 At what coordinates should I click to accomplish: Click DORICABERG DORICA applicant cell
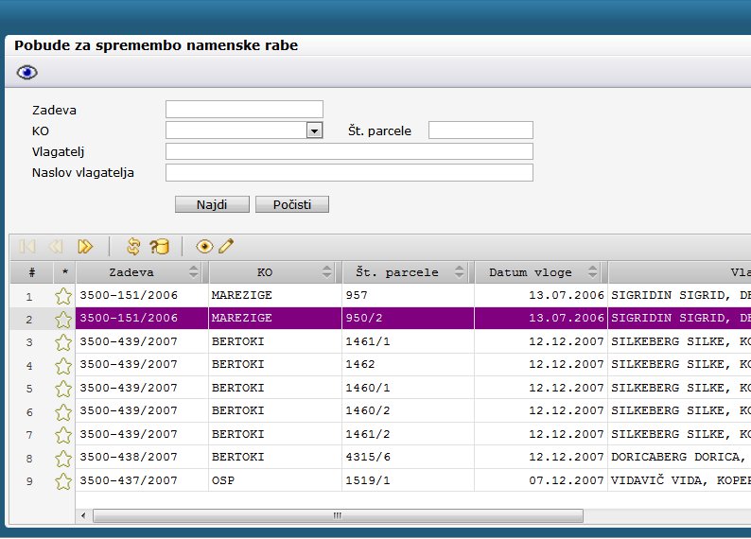tap(679, 457)
